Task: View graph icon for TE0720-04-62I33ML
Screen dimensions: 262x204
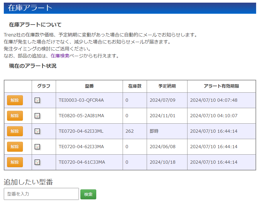Action: click(x=37, y=131)
